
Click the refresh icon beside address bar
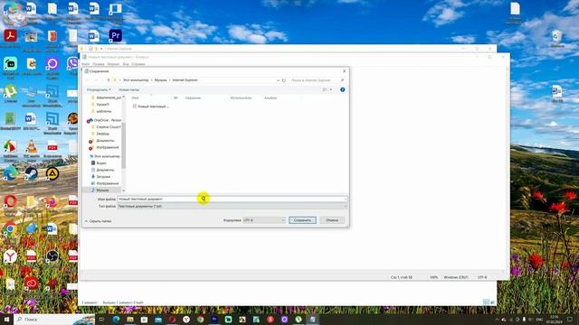click(x=284, y=80)
